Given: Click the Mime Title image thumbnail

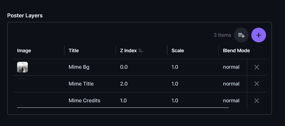Looking at the screenshot, I should [22, 79].
